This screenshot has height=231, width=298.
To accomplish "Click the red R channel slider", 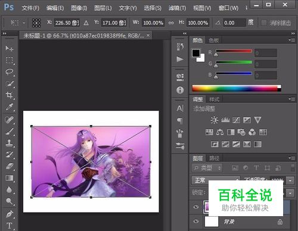I will point(234,51).
